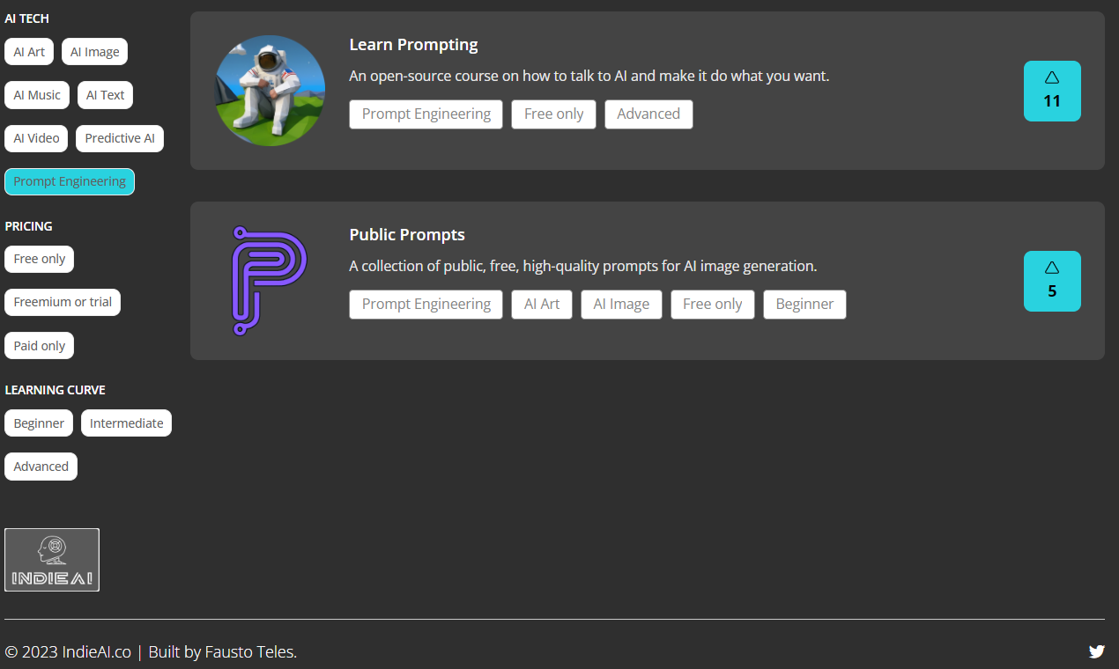Choose the Intermediate learning curve filter
1119x669 pixels.
tap(127, 423)
